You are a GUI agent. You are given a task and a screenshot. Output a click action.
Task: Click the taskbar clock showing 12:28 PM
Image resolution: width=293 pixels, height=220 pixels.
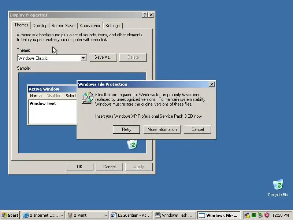coord(281,215)
